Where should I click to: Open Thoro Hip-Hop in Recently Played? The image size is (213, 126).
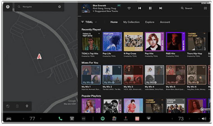(197, 42)
